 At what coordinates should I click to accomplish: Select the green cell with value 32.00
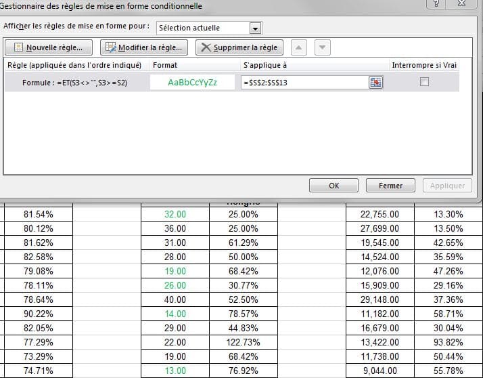coord(175,214)
